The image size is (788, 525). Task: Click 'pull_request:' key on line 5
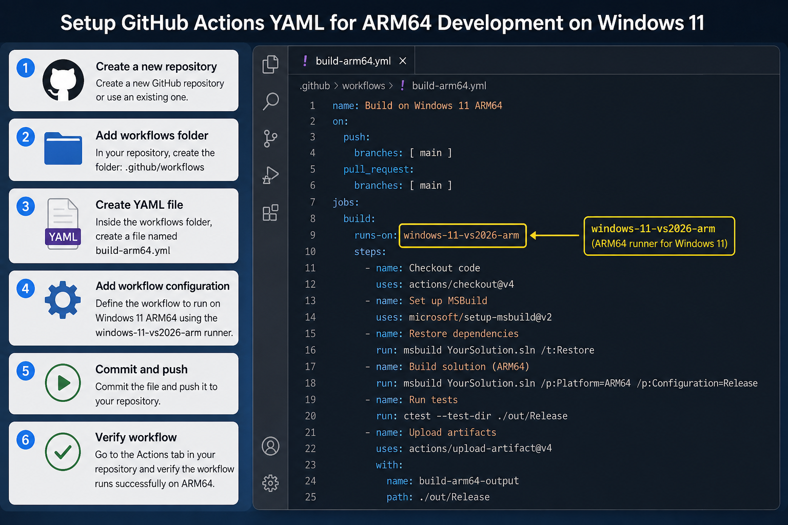click(379, 170)
